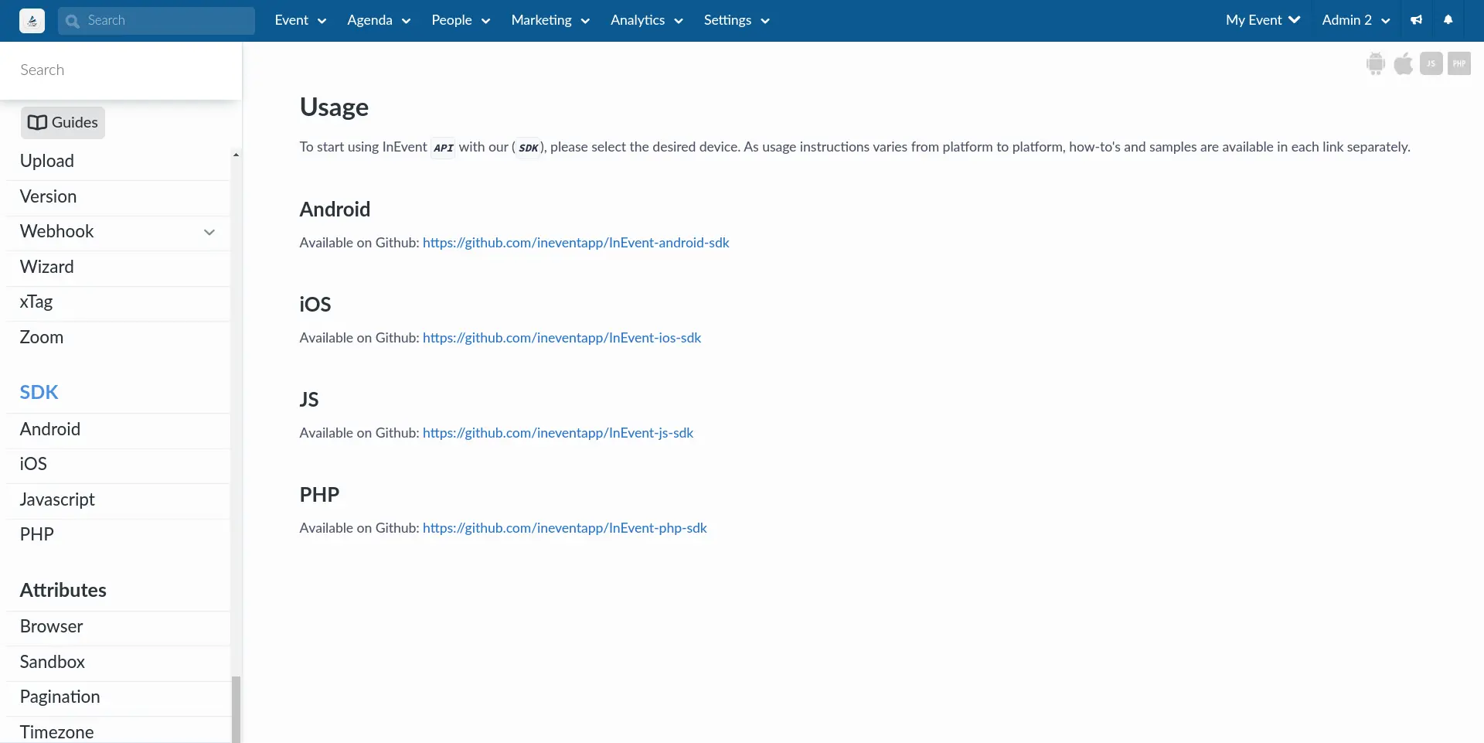Open the Settings dropdown menu
This screenshot has width=1484, height=743.
tap(737, 20)
